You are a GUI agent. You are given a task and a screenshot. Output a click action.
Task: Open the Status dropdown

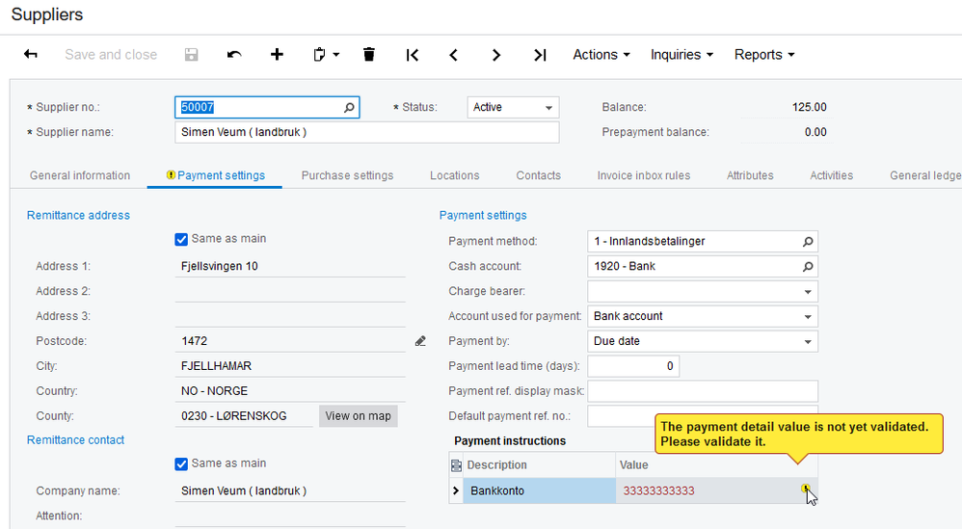click(548, 108)
